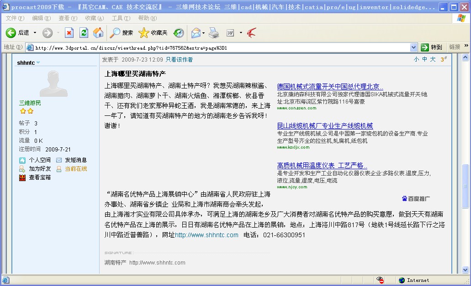This screenshot has width=471, height=286.
Task: Open http://www.shhntc.com link in post
Action: click(x=206, y=235)
